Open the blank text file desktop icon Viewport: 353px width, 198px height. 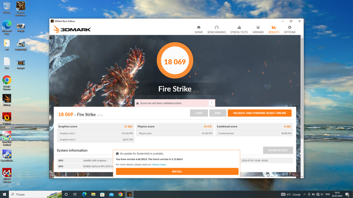coord(7,63)
